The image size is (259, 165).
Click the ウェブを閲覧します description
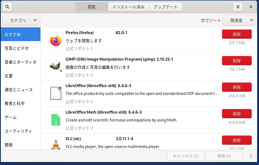point(84,41)
